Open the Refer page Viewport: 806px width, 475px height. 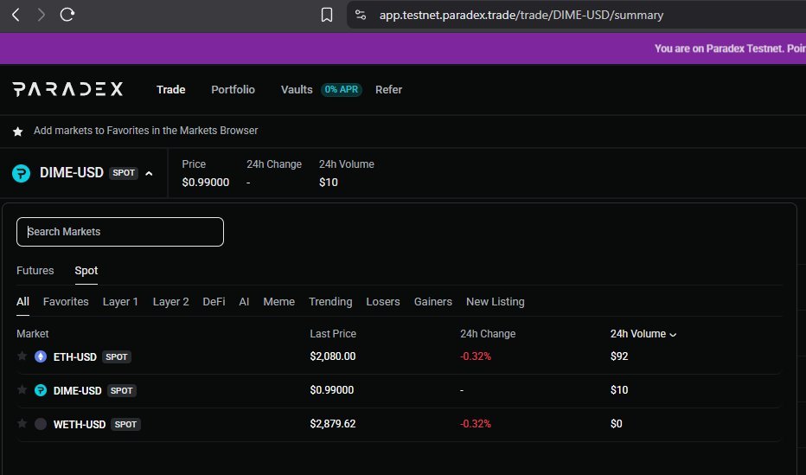pyautogui.click(x=388, y=89)
